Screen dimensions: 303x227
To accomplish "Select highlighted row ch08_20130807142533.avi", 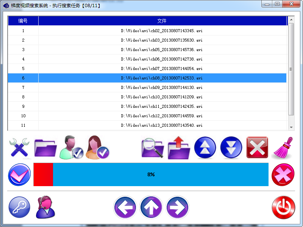I will click(147, 78).
